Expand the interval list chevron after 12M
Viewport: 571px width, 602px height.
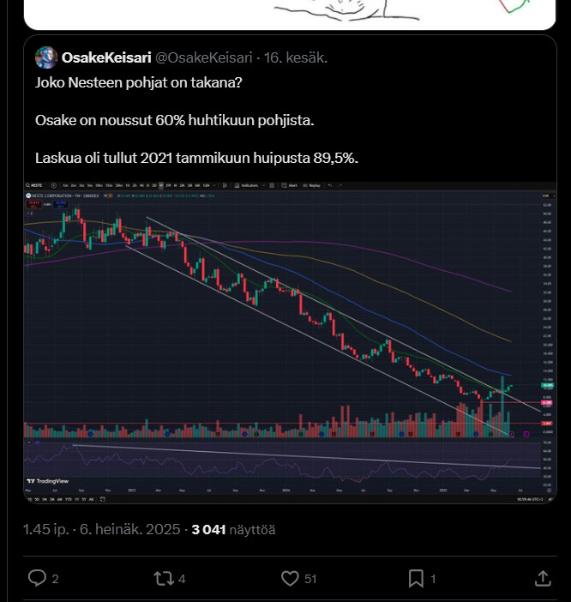tap(213, 185)
